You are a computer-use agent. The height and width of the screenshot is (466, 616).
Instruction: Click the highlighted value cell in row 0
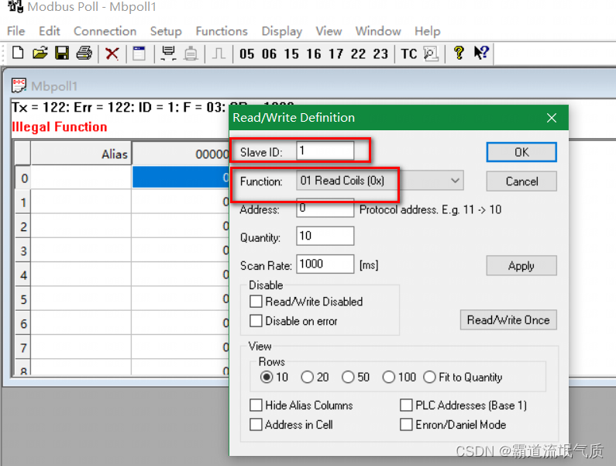click(x=181, y=178)
